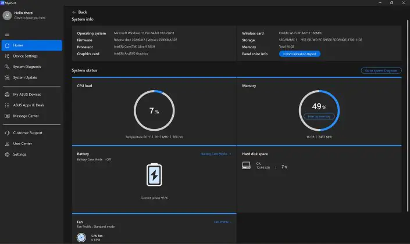Click the Back arrow
Image resolution: width=410 pixels, height=244 pixels.
pos(74,12)
